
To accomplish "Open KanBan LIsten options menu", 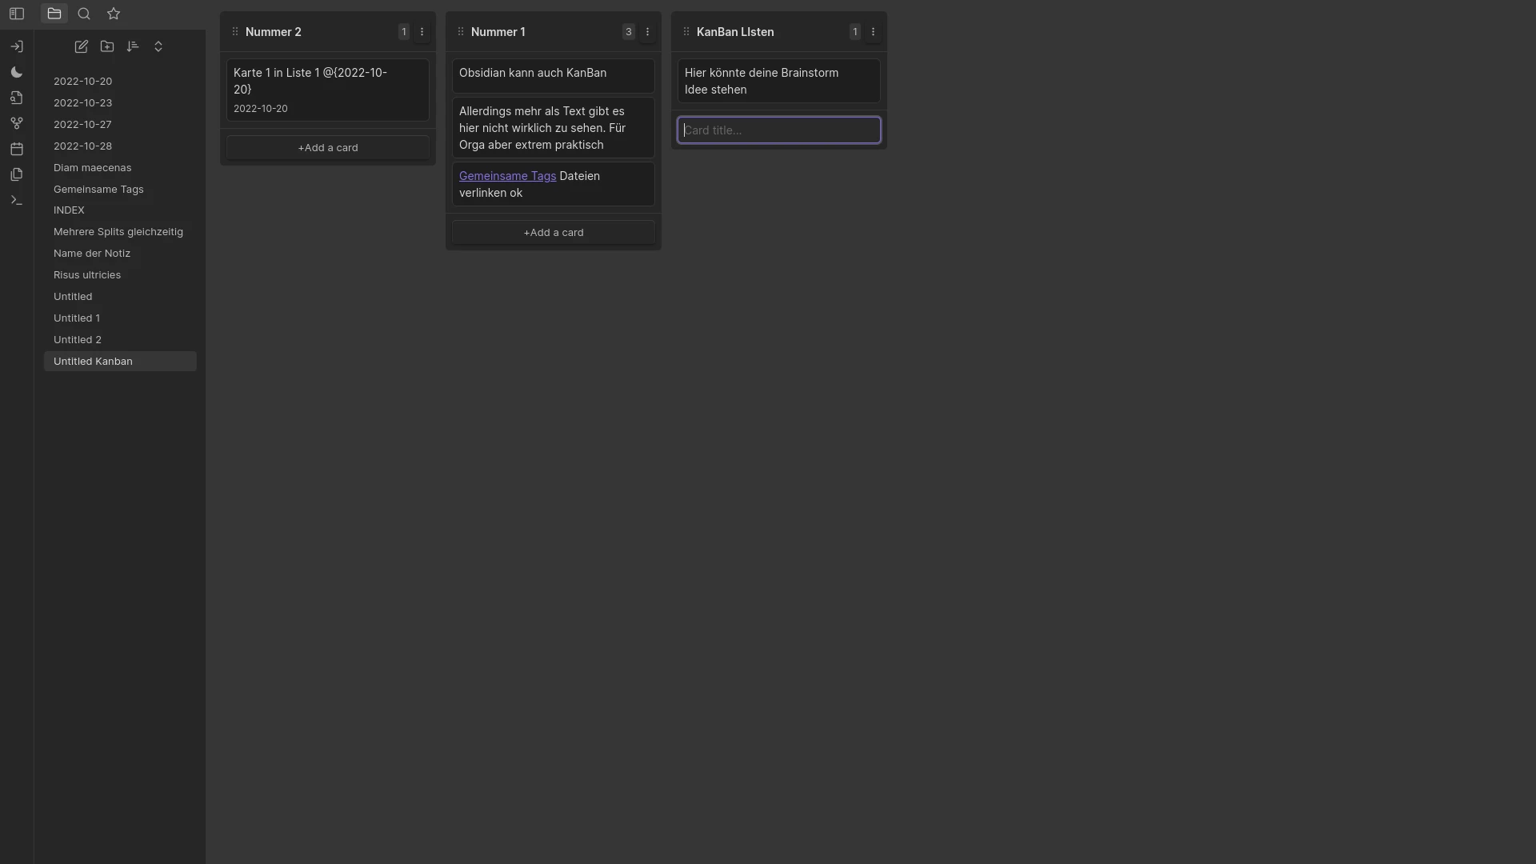I will (874, 32).
